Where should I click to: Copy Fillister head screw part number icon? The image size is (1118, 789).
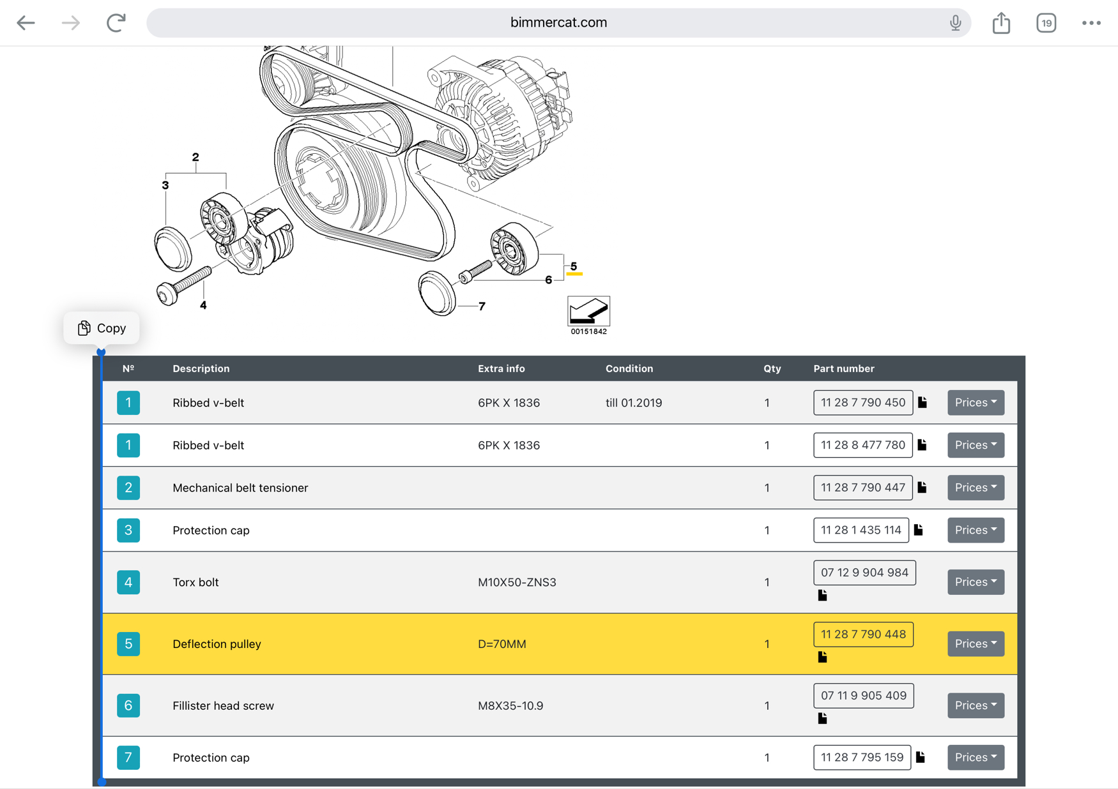coord(823,718)
